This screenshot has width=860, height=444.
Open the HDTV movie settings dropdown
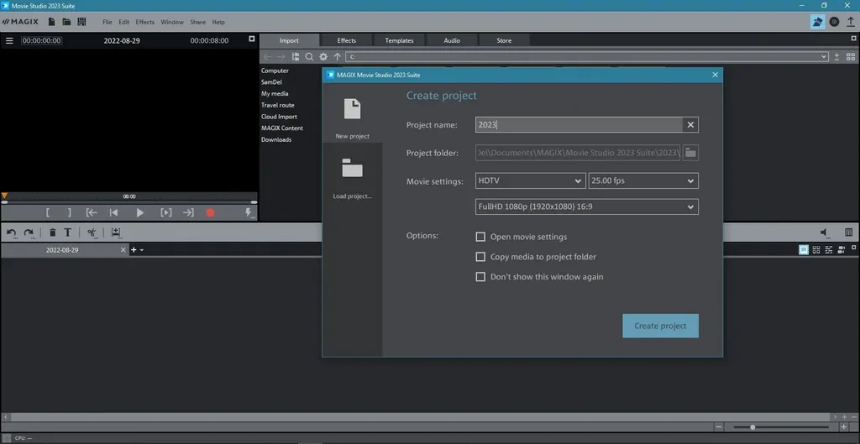tap(531, 181)
